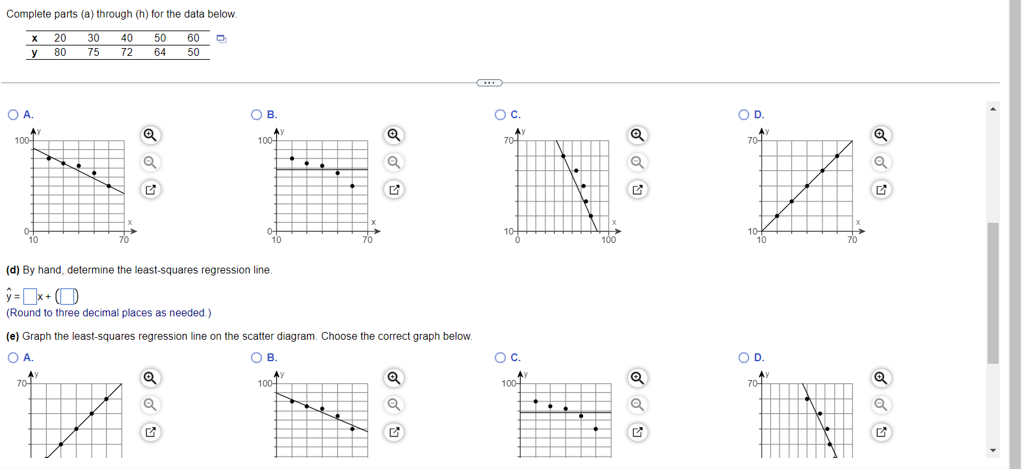
Task: Select answer choice A for the scatter diagram
Action: pyautogui.click(x=13, y=114)
